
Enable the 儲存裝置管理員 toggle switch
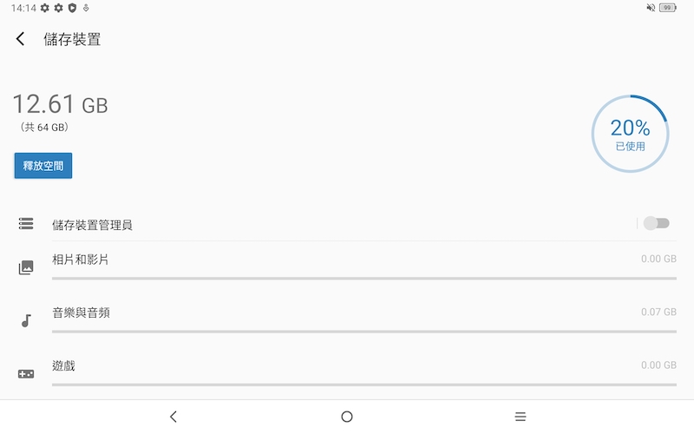657,223
